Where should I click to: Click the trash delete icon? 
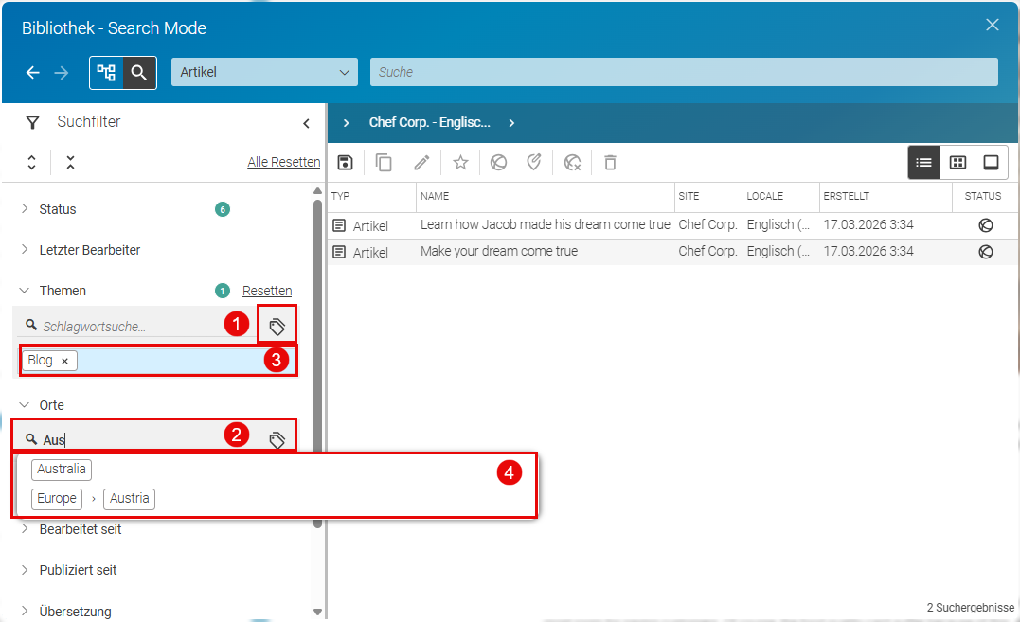(x=610, y=163)
